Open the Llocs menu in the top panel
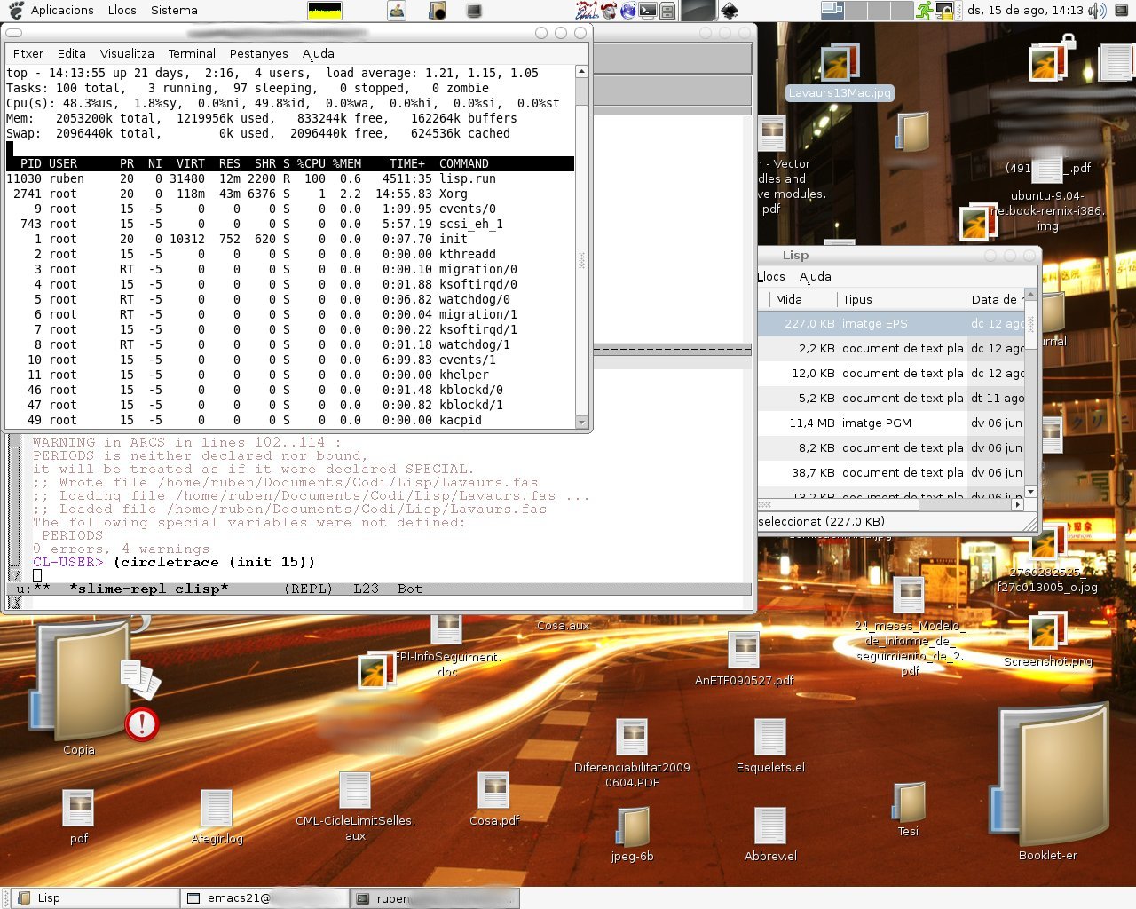 (122, 11)
